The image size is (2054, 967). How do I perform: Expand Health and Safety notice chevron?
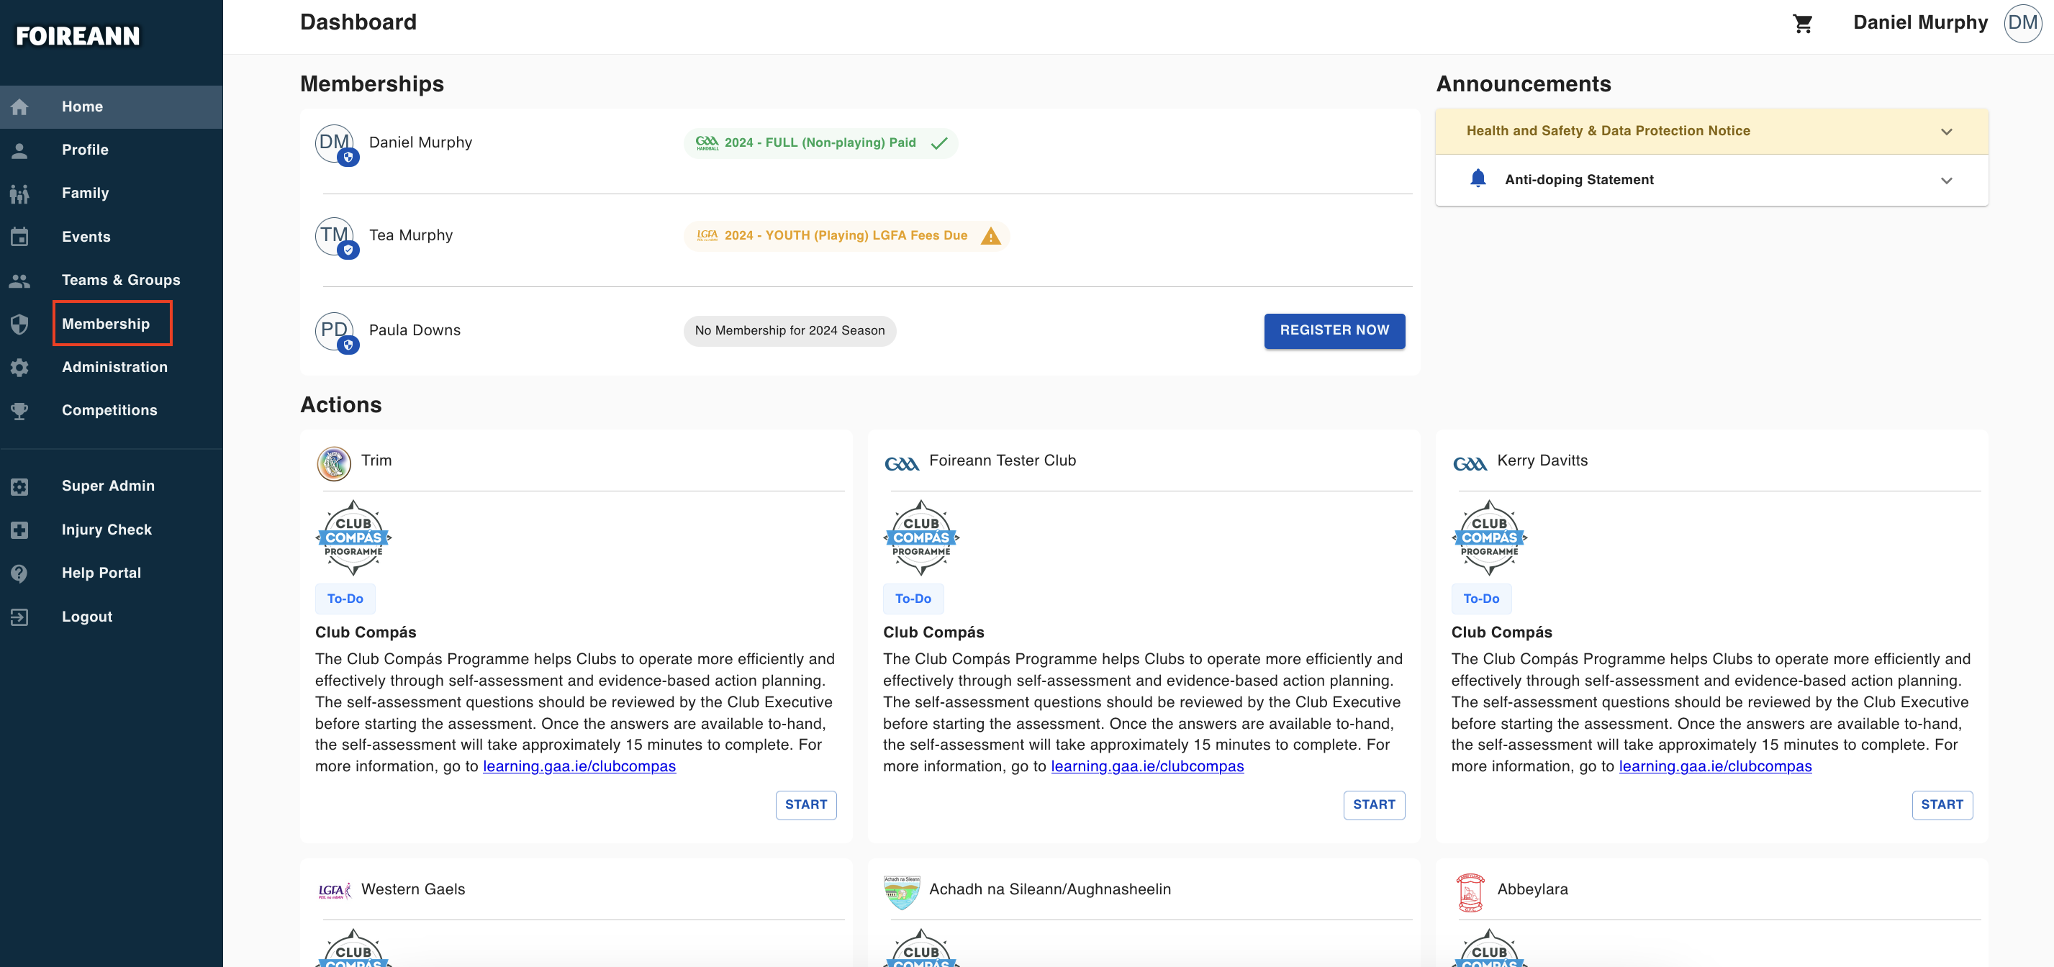pos(1946,132)
